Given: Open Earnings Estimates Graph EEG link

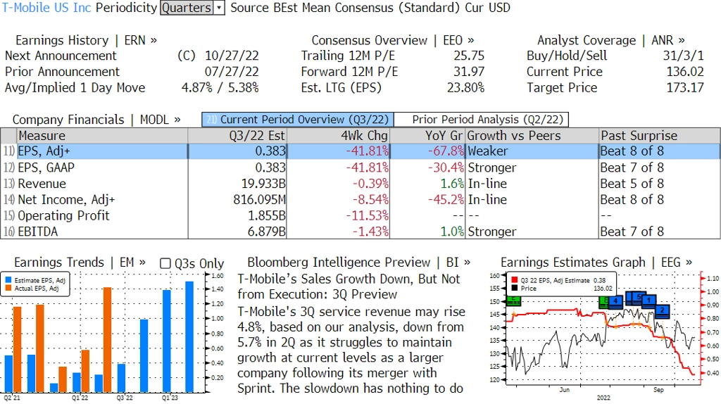Looking at the screenshot, I should pos(596,263).
